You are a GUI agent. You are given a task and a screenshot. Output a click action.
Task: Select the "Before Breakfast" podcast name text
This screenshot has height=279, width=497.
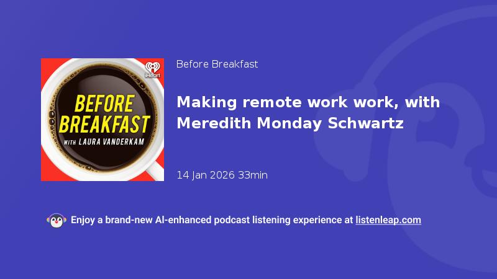click(x=217, y=64)
